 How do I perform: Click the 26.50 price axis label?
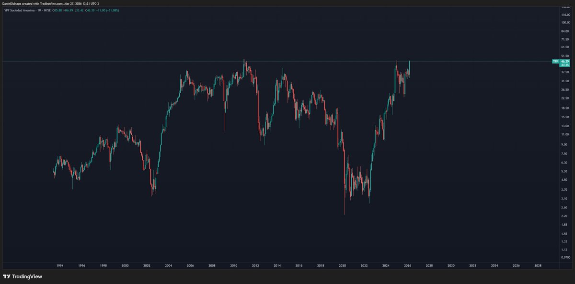564,90
